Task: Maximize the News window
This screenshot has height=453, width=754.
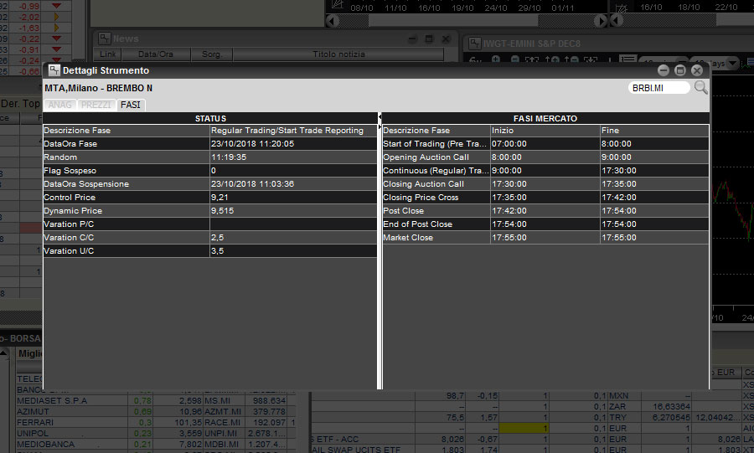Action: tap(430, 39)
